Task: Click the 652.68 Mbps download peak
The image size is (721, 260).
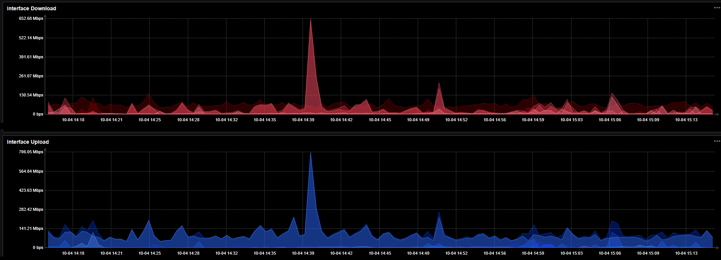Action: 311,20
